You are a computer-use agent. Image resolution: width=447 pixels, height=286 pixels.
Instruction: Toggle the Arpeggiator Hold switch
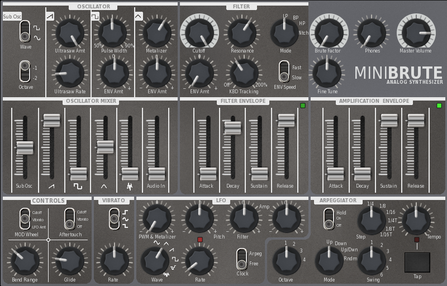(x=329, y=219)
